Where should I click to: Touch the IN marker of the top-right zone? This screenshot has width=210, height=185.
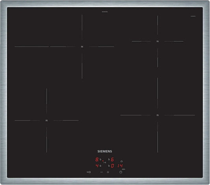pos(158,41)
